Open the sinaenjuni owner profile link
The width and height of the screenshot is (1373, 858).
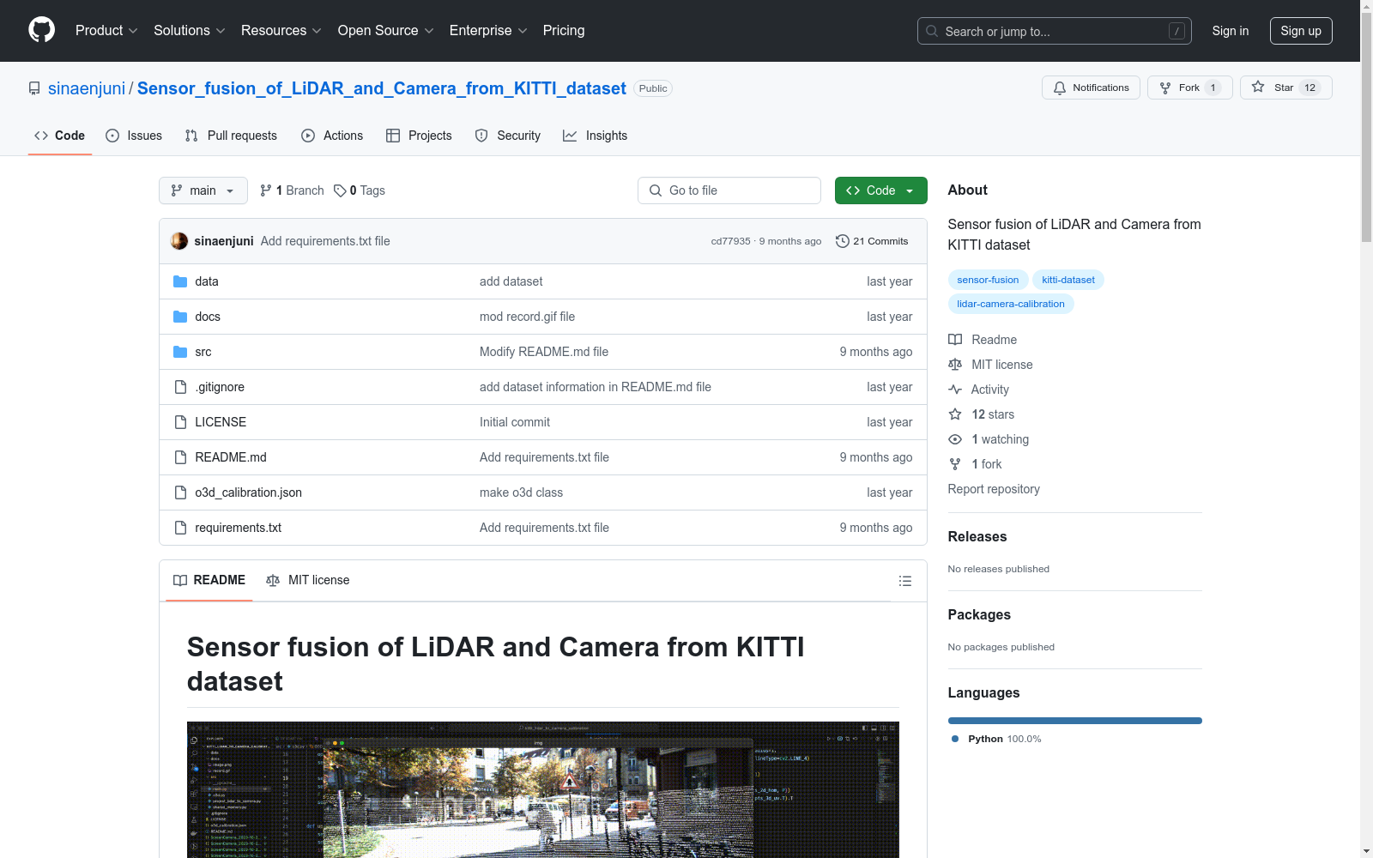87,88
